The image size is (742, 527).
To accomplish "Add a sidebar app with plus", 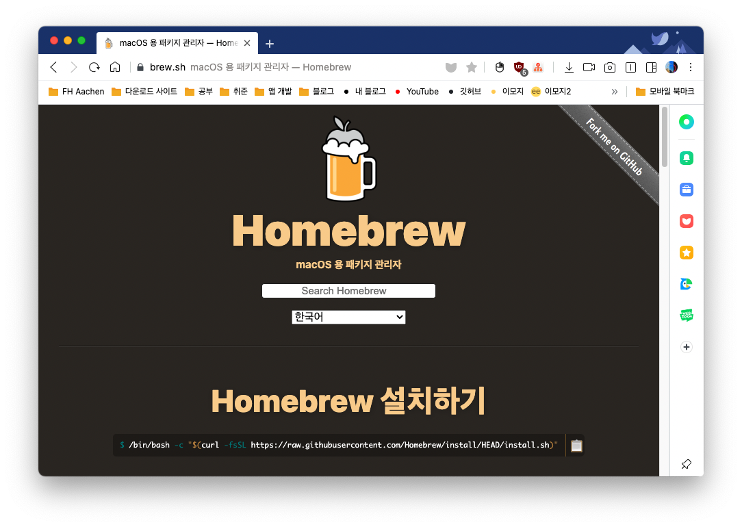I will (x=686, y=347).
